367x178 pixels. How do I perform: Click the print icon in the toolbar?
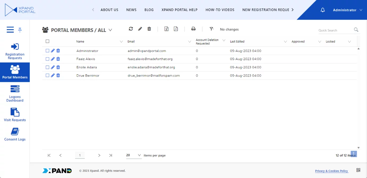pyautogui.click(x=193, y=29)
